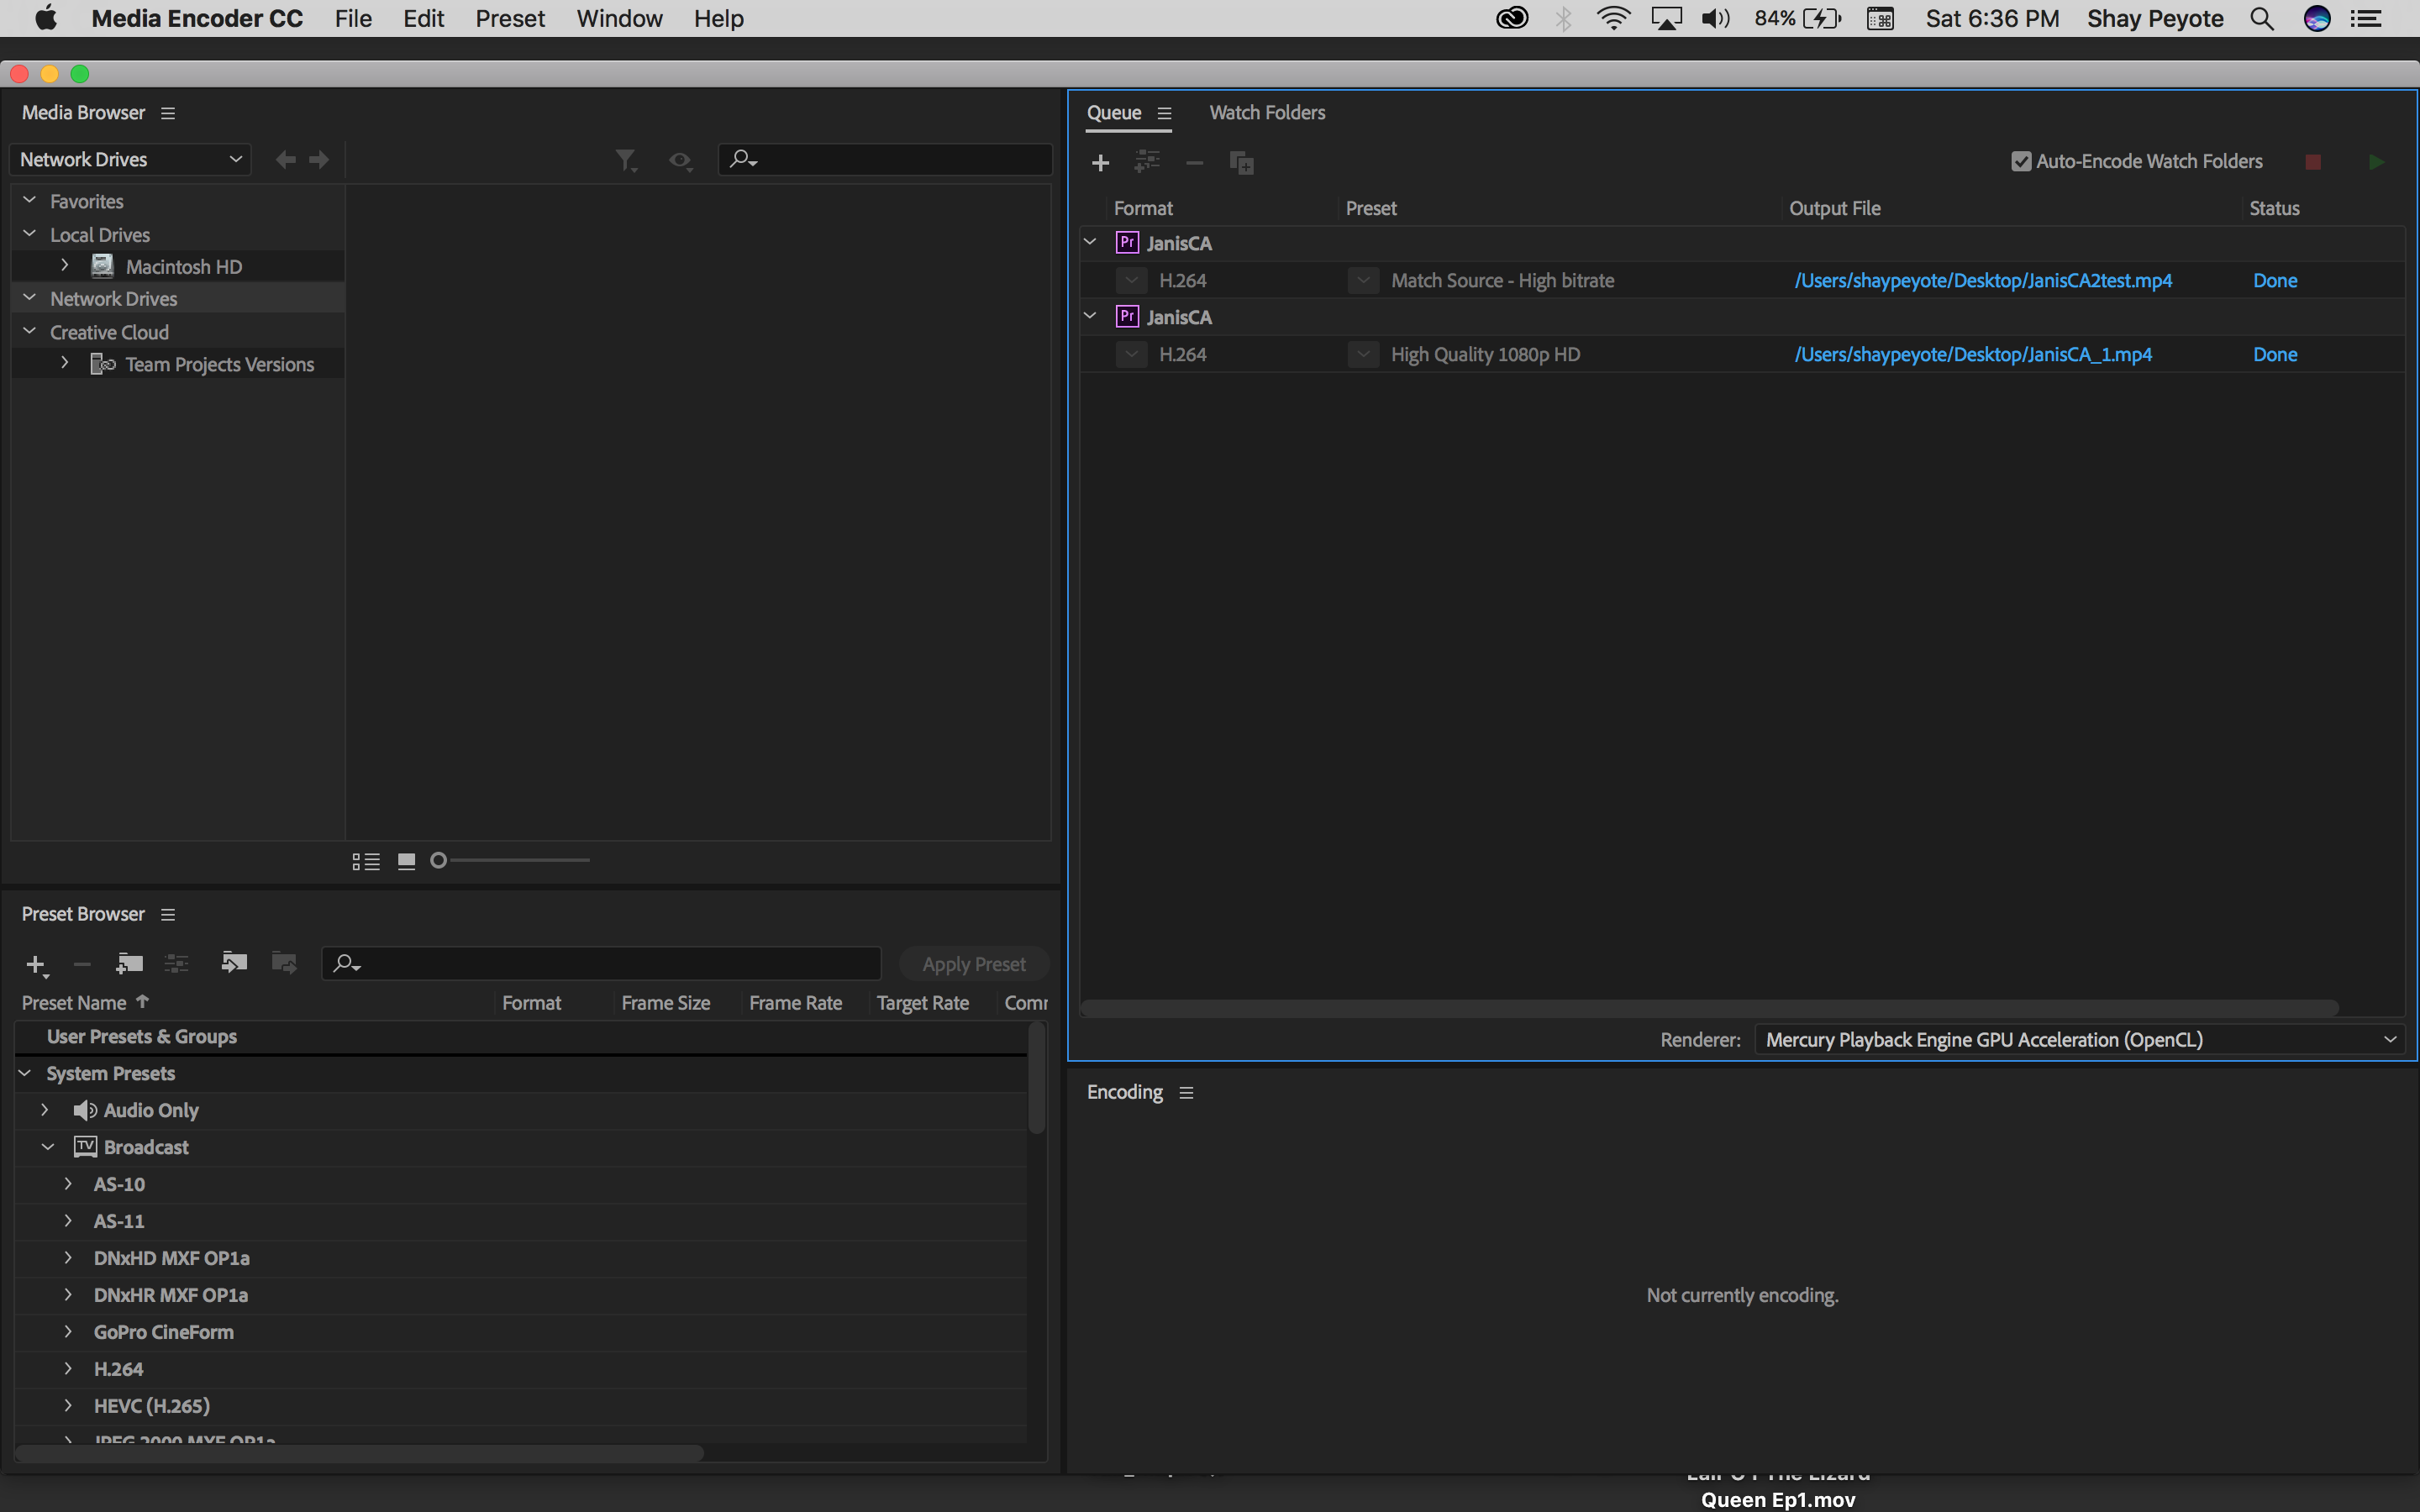This screenshot has width=2420, height=1512.
Task: Toggle Auto-Encode Watch Folders checkbox
Action: 2021,160
